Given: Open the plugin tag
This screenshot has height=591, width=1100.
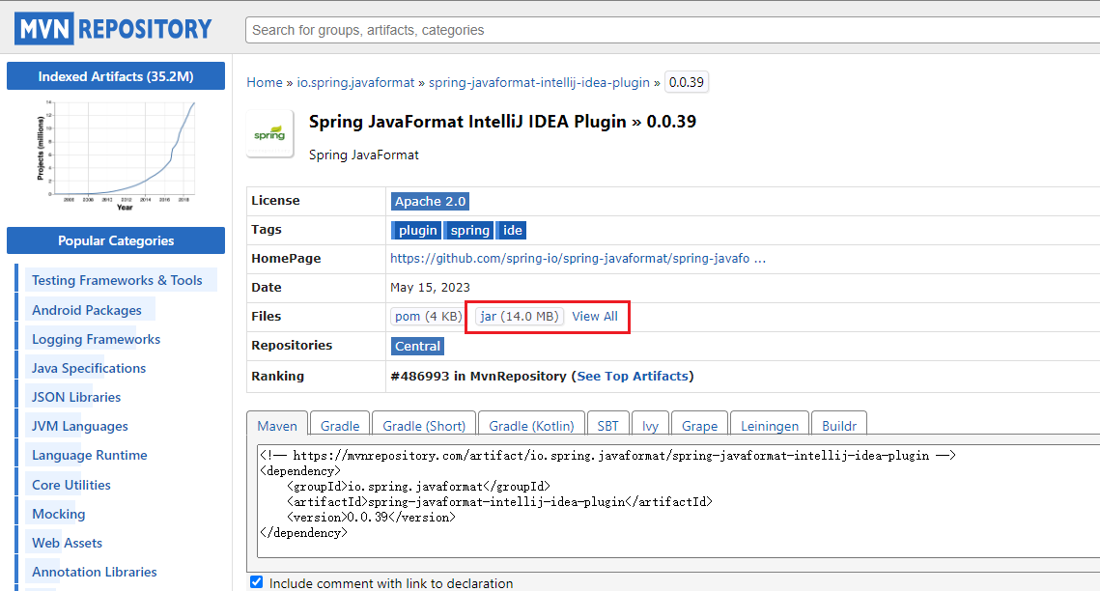Looking at the screenshot, I should (x=416, y=230).
